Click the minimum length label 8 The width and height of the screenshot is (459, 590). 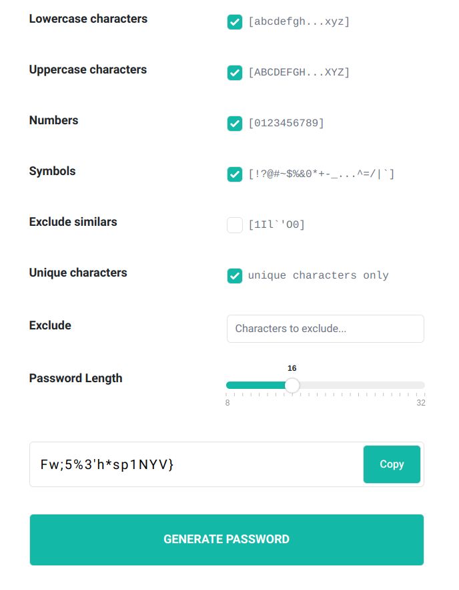[x=227, y=403]
